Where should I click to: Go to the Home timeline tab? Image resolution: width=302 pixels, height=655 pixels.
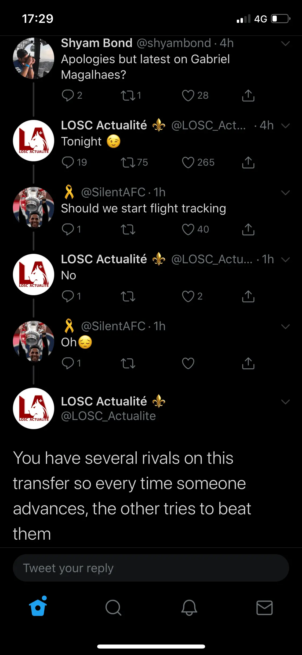point(38,607)
